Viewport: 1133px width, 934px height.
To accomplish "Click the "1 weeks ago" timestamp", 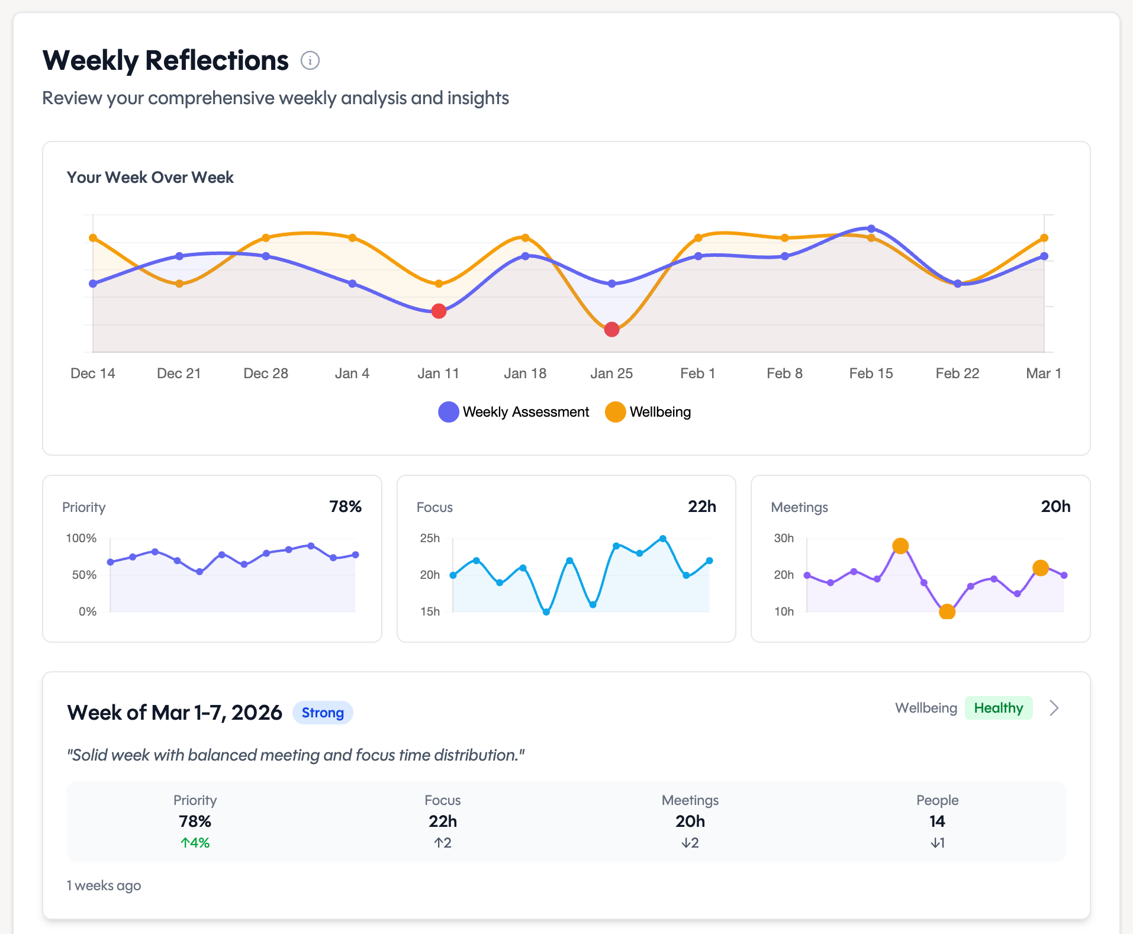I will point(104,885).
